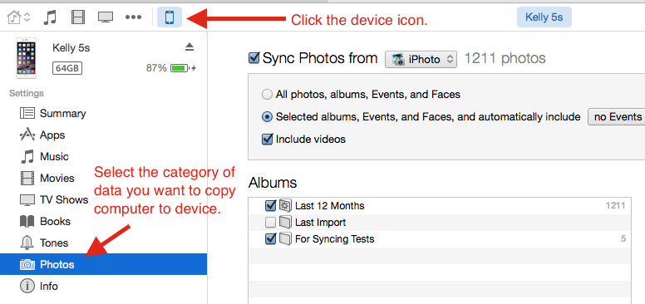Click the TV screen icon beside TV Shows
Image resolution: width=645 pixels, height=304 pixels.
[x=27, y=200]
